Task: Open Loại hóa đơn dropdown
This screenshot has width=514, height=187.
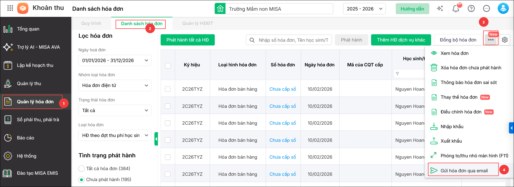Action: tap(115, 135)
